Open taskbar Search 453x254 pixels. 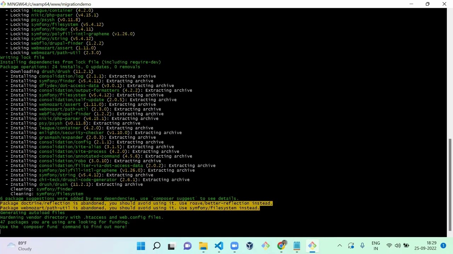156,246
